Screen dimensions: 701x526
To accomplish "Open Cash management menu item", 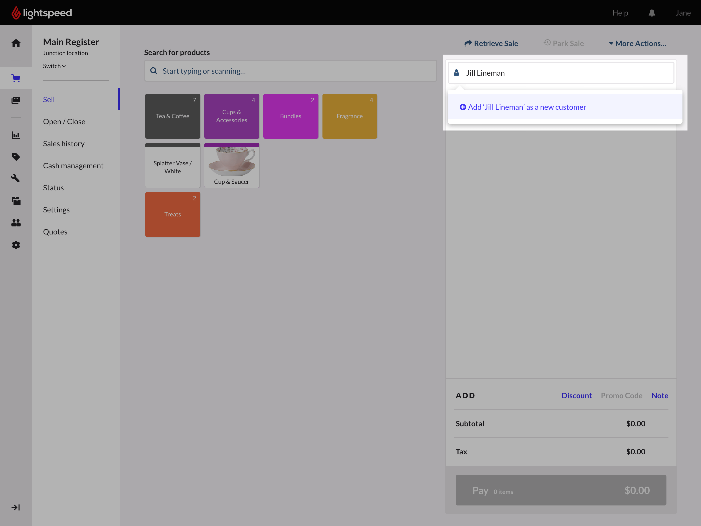I will click(x=73, y=166).
